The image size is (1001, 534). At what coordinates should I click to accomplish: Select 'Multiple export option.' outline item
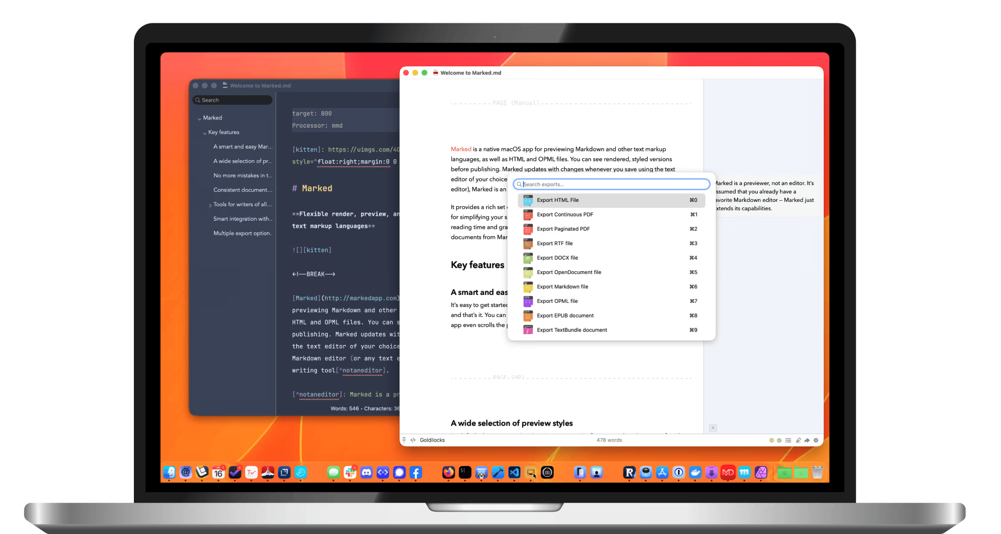[243, 234]
